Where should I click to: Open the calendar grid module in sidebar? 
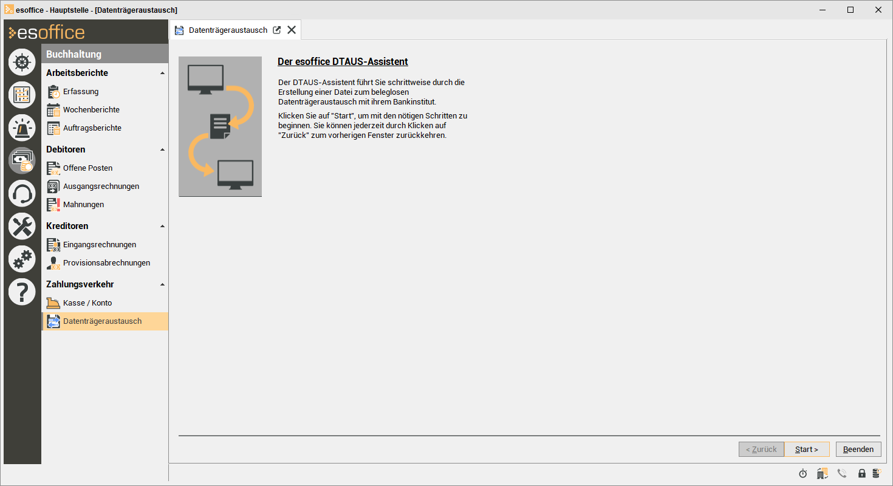(x=22, y=95)
